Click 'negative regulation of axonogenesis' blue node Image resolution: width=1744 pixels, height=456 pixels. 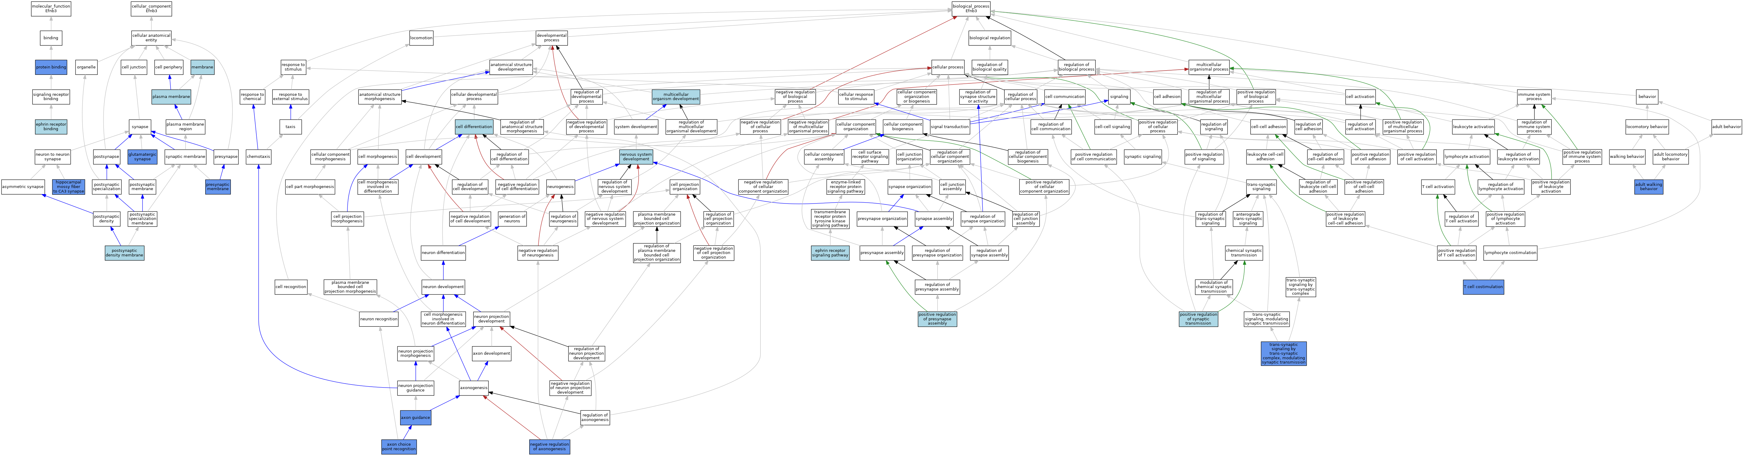coord(549,447)
